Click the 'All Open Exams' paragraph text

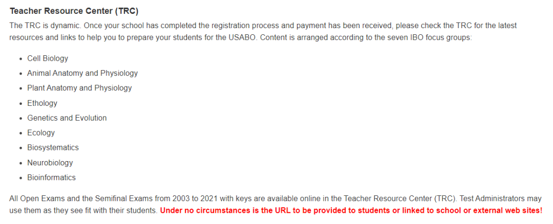coord(276,205)
